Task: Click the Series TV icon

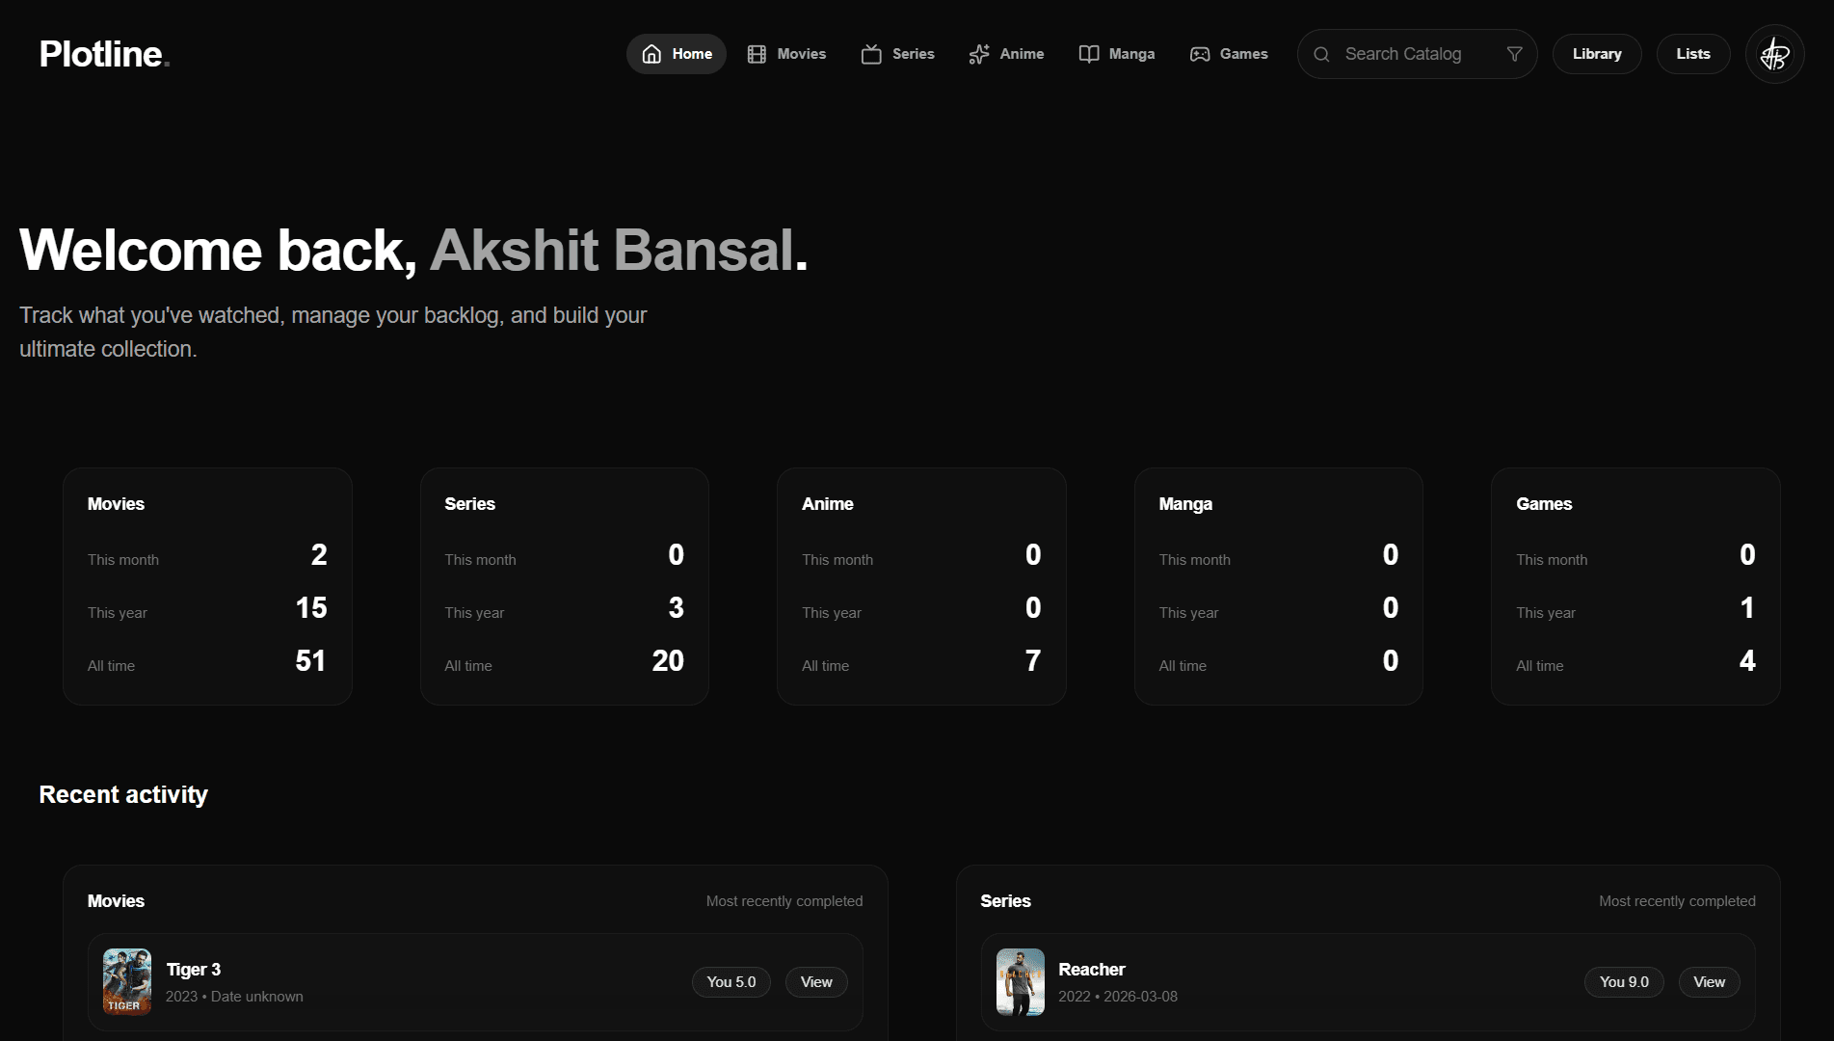Action: pyautogui.click(x=871, y=54)
